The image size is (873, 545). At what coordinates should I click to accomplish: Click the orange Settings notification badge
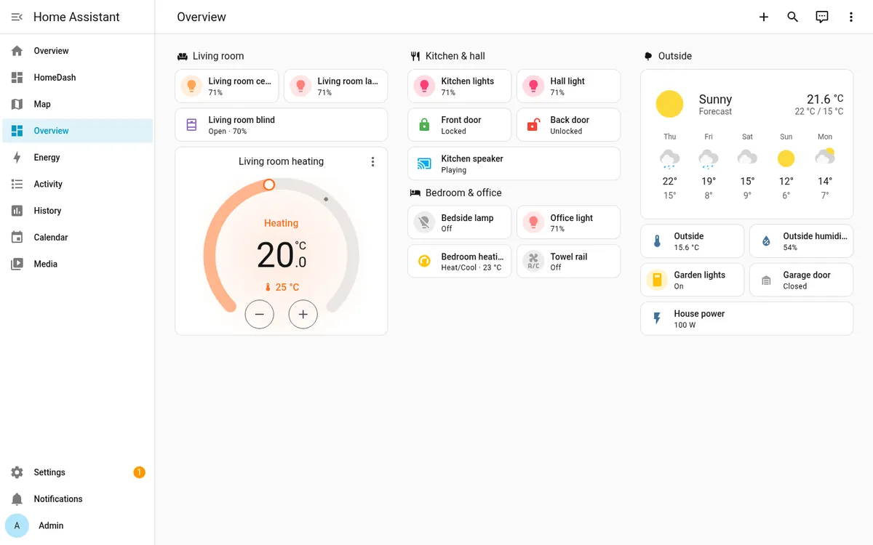139,472
